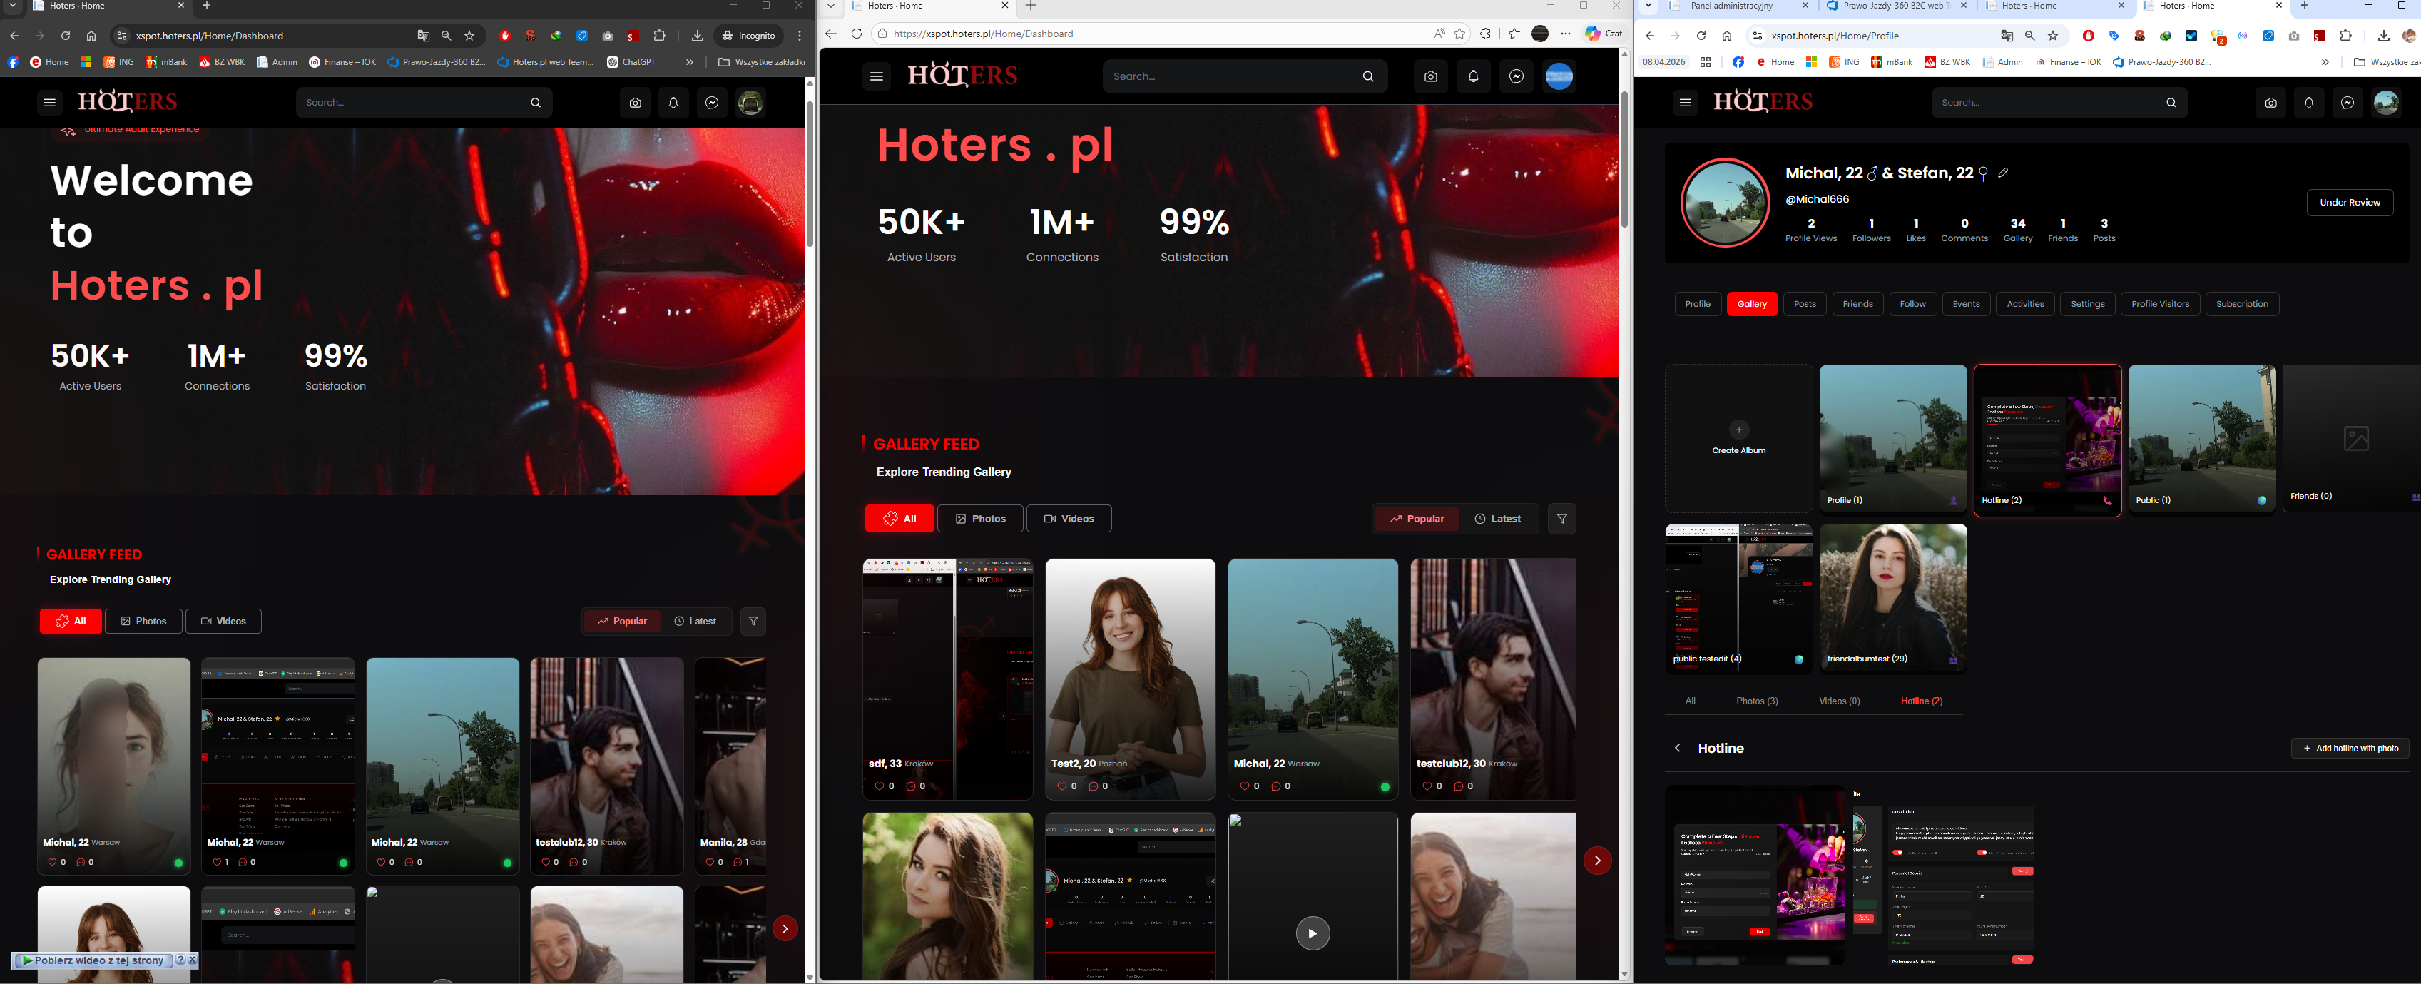The width and height of the screenshot is (2421, 984).
Task: Open the Posts tab on the profile page
Action: tap(1805, 303)
